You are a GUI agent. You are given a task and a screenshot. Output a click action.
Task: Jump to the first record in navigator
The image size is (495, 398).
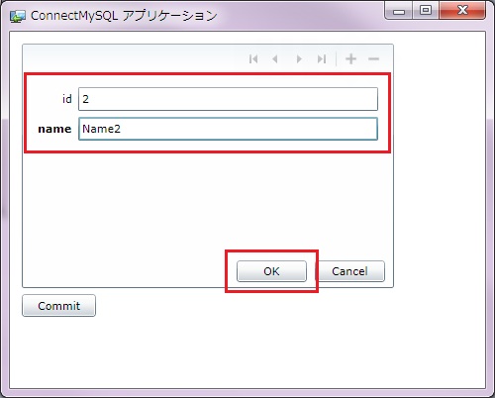click(x=253, y=59)
